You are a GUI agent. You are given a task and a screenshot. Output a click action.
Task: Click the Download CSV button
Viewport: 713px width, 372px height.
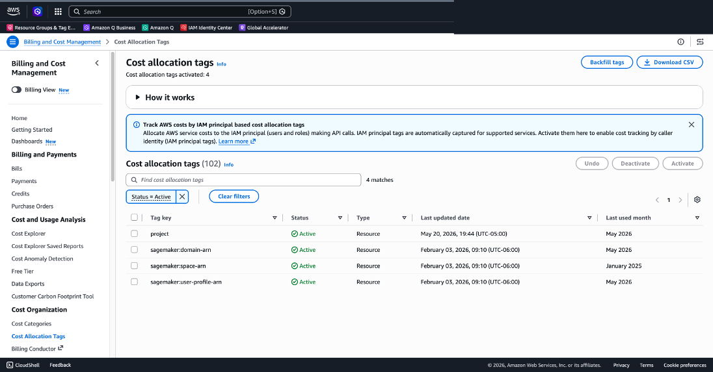669,62
